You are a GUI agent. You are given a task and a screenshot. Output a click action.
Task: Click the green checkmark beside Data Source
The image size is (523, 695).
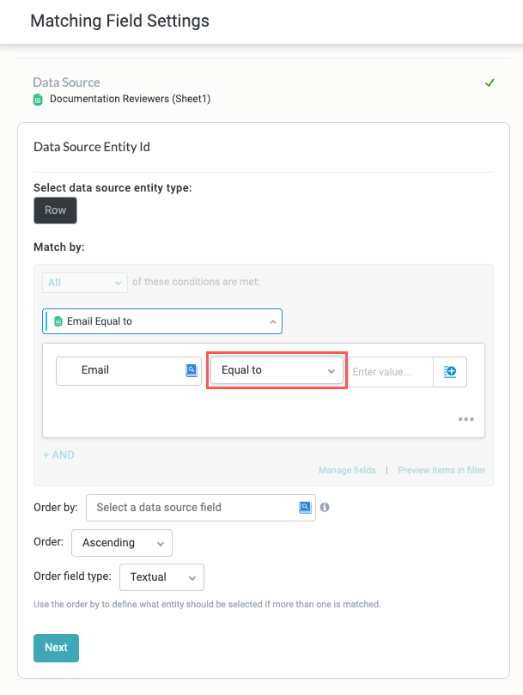pos(490,83)
